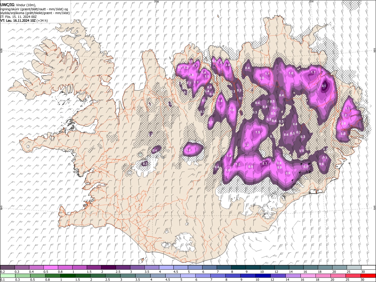Click the first greyish-purple swatch above the 0.2 label
The image size is (376, 282).
coord(7,267)
